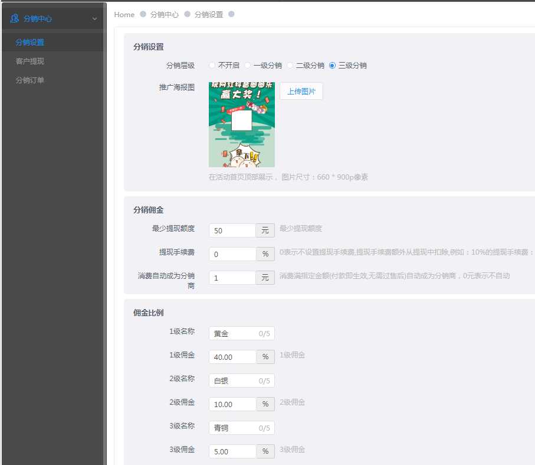535x465 pixels.
Task: Focus the 3级名称 input with 青铜
Action: pos(242,428)
